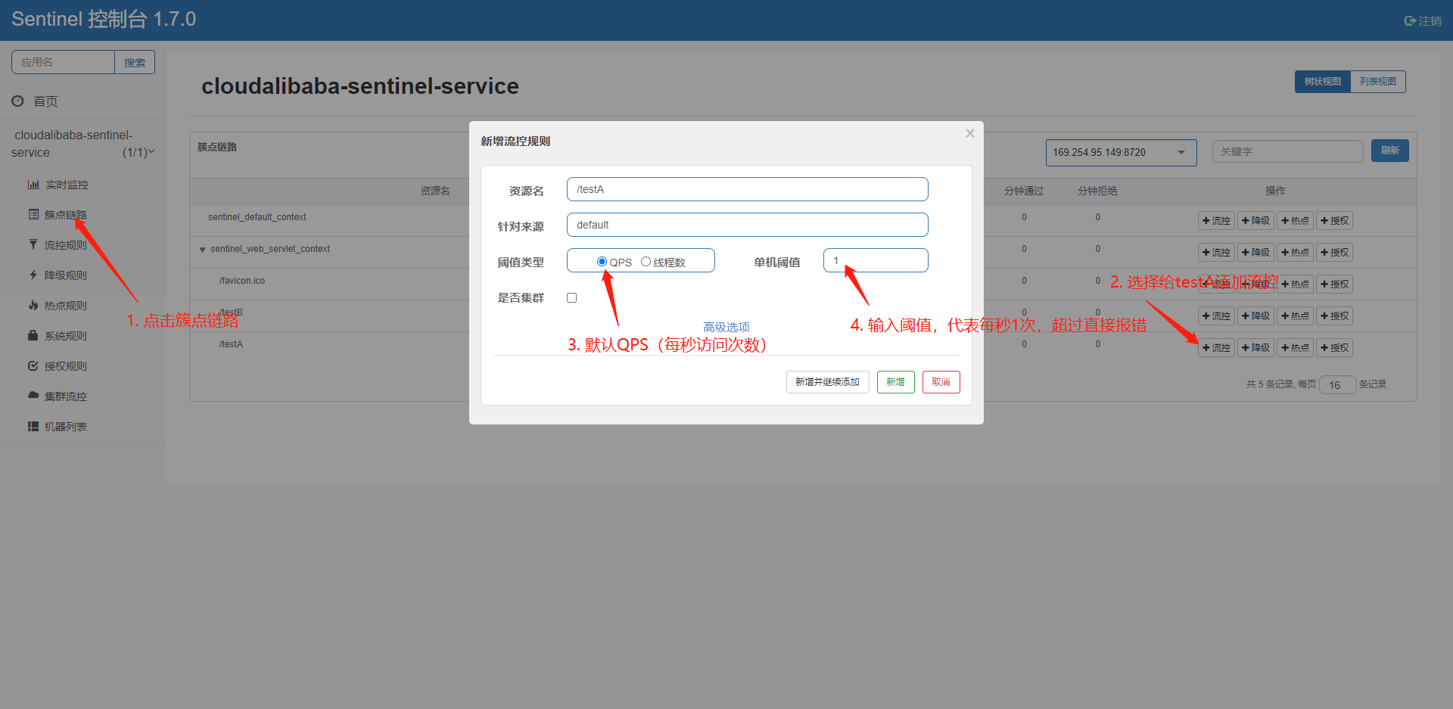1453x709 pixels.
Task: Collapse the sentinel_web_servlet_context tree node
Action: pyautogui.click(x=202, y=250)
